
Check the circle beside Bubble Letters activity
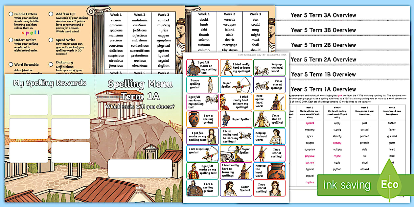pos(11,14)
